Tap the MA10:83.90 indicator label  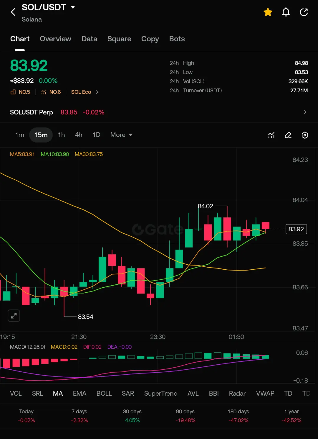(x=55, y=154)
